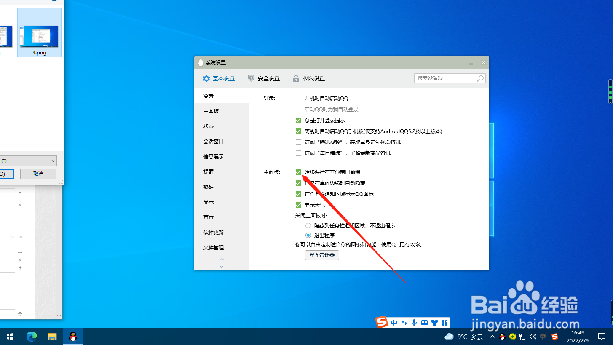Check the 订阅“腾讯视频” option
The width and height of the screenshot is (613, 345).
point(298,142)
